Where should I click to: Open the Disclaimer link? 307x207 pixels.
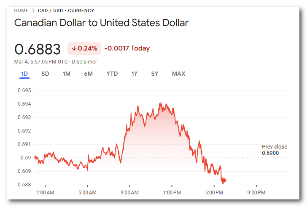pyautogui.click(x=84, y=62)
